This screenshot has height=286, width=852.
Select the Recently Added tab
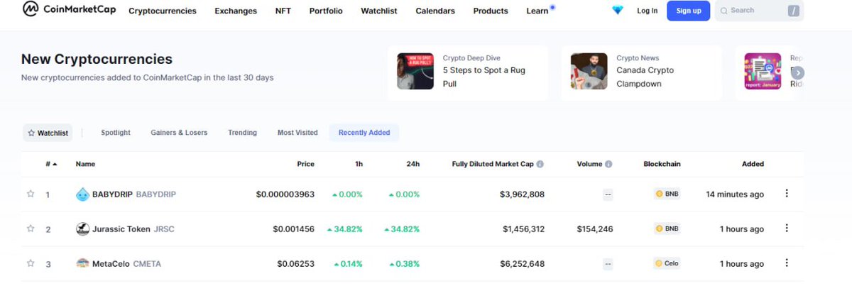click(364, 133)
